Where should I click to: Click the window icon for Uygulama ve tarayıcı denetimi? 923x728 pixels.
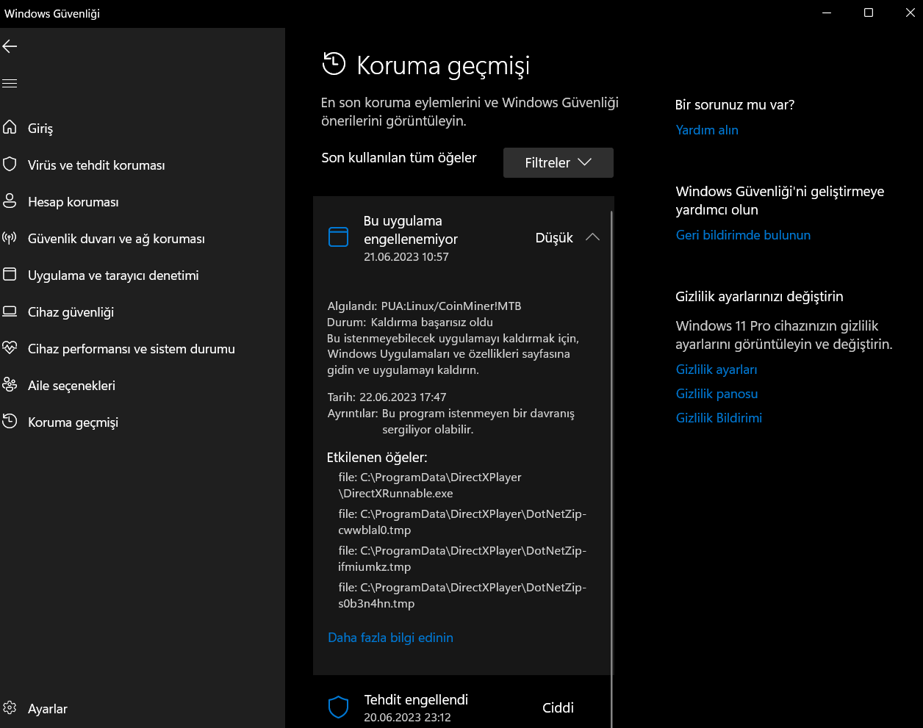point(10,275)
